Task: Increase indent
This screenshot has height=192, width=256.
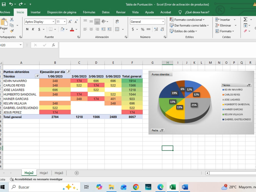Action: tap(109, 29)
